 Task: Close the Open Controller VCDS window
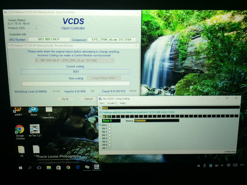click(x=138, y=13)
